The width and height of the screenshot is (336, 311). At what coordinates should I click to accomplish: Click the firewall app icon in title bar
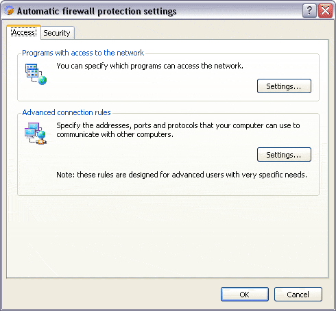(x=10, y=11)
